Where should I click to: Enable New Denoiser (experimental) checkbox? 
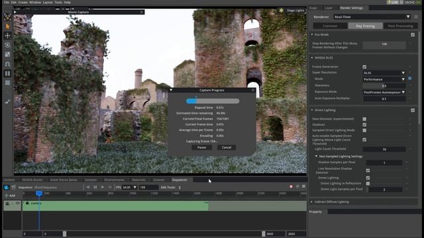point(364,119)
